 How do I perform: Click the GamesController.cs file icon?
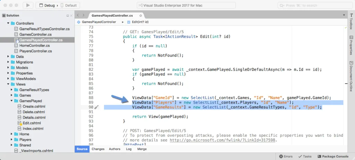coord(16,35)
